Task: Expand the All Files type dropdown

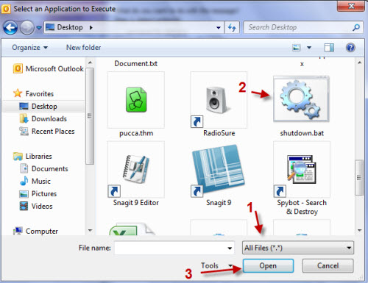Action: tap(298, 248)
